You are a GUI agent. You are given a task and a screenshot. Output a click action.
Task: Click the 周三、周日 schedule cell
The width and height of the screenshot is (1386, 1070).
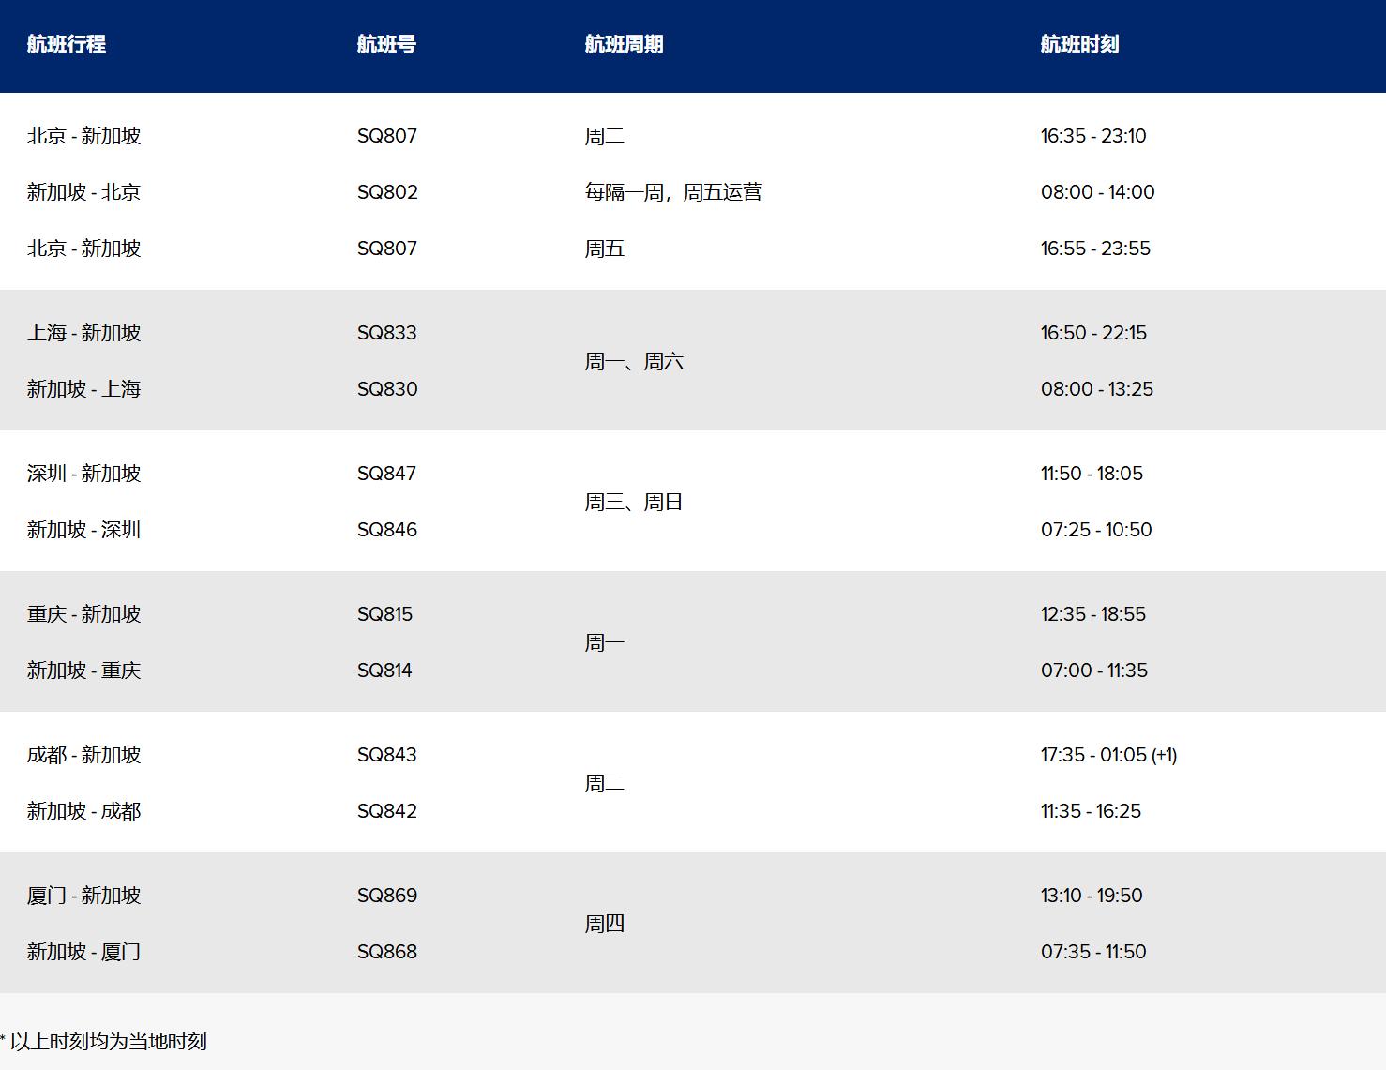[x=634, y=502]
